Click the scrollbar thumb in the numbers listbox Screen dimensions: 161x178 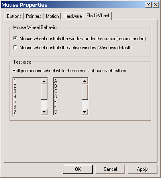tap(44, 92)
